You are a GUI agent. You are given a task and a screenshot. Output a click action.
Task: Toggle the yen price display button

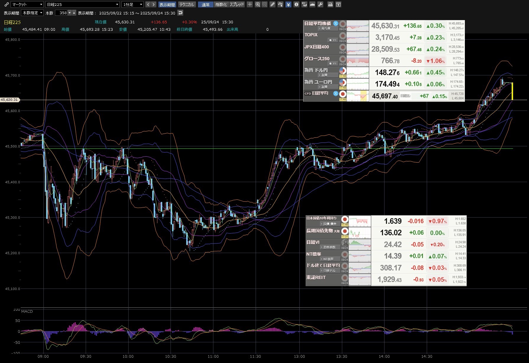(288, 4)
